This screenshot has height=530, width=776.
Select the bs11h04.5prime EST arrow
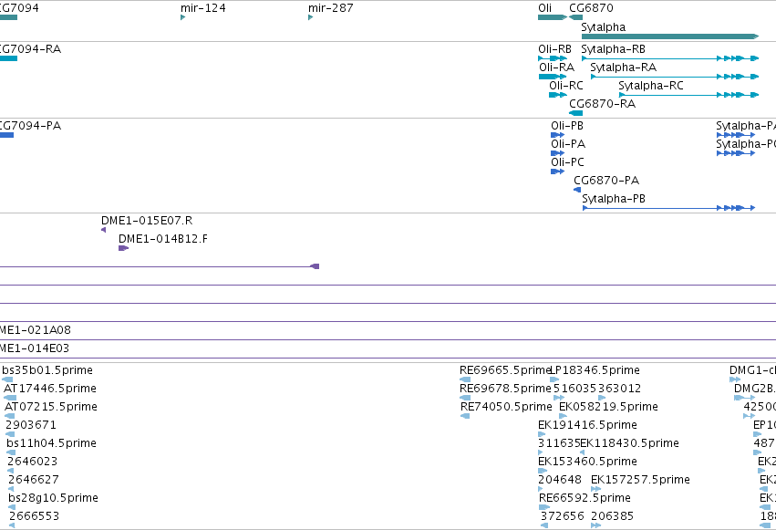(11, 452)
